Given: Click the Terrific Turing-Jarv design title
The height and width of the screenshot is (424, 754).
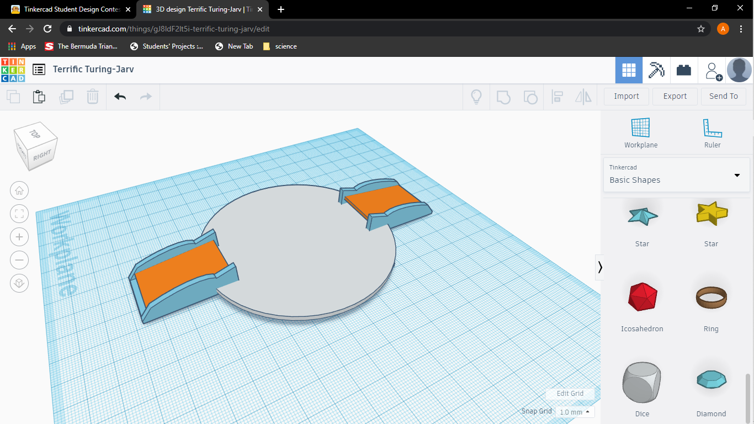Looking at the screenshot, I should point(93,70).
